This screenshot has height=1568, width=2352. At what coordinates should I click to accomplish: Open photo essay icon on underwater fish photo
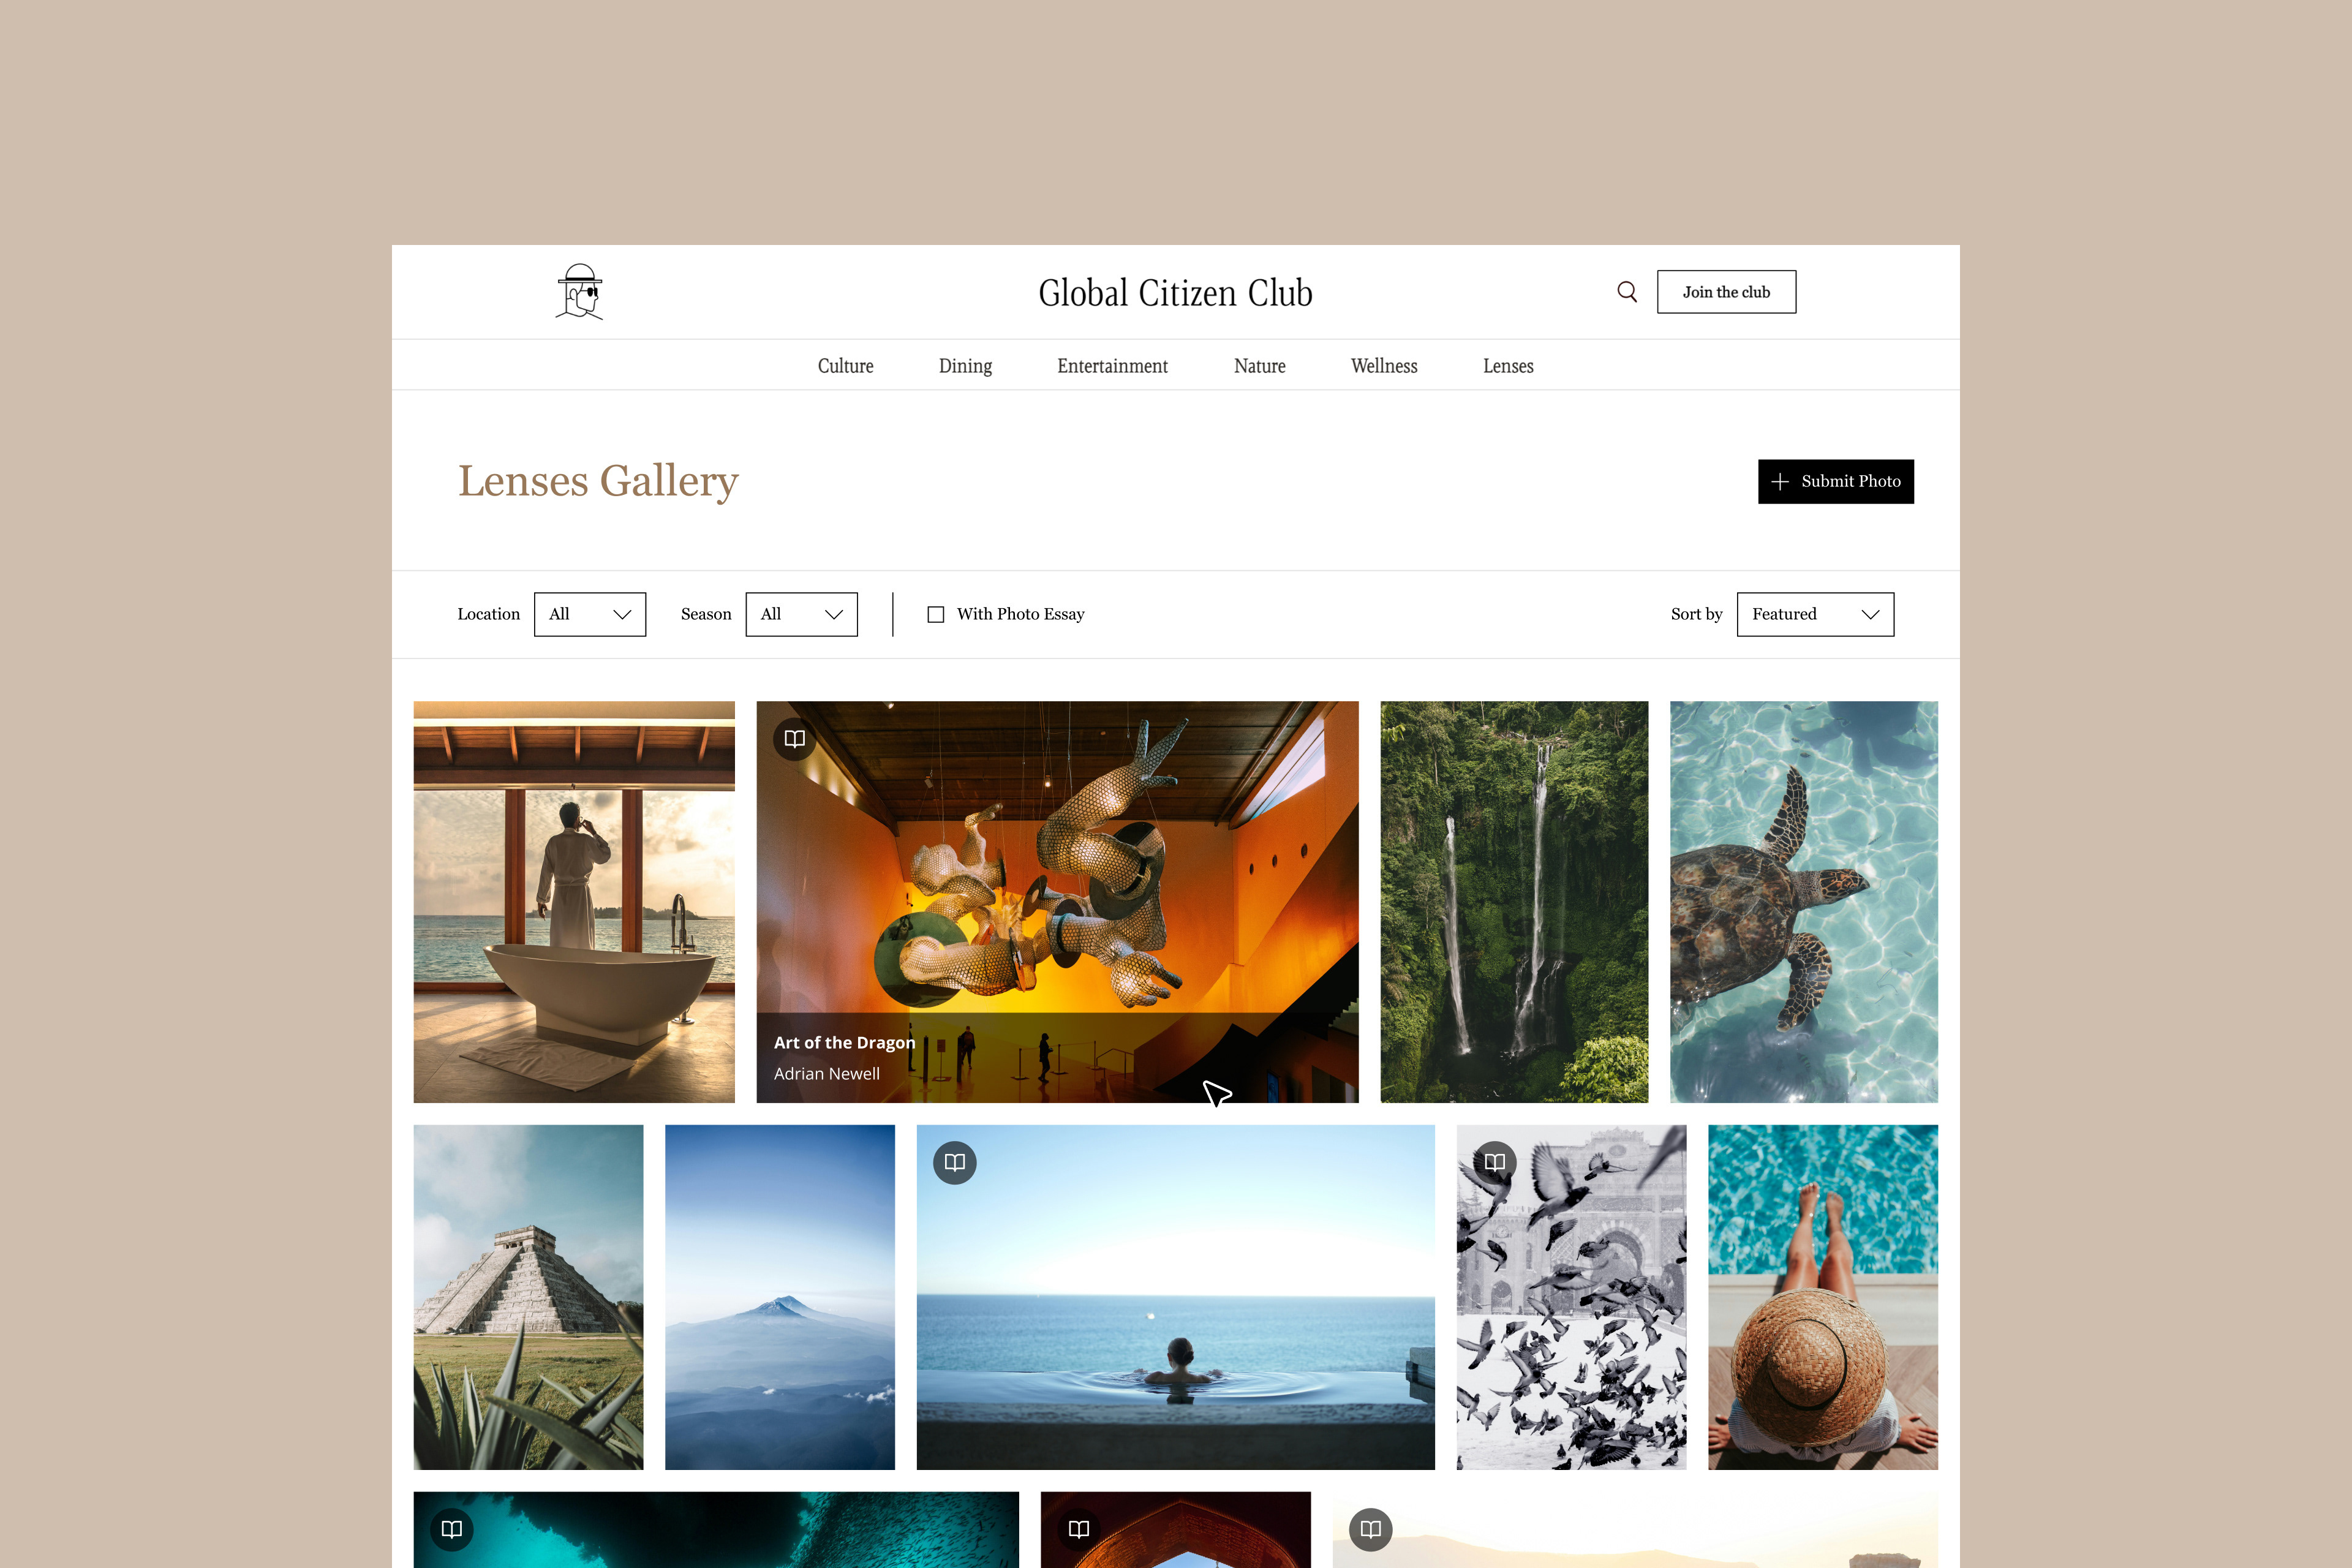click(x=452, y=1529)
